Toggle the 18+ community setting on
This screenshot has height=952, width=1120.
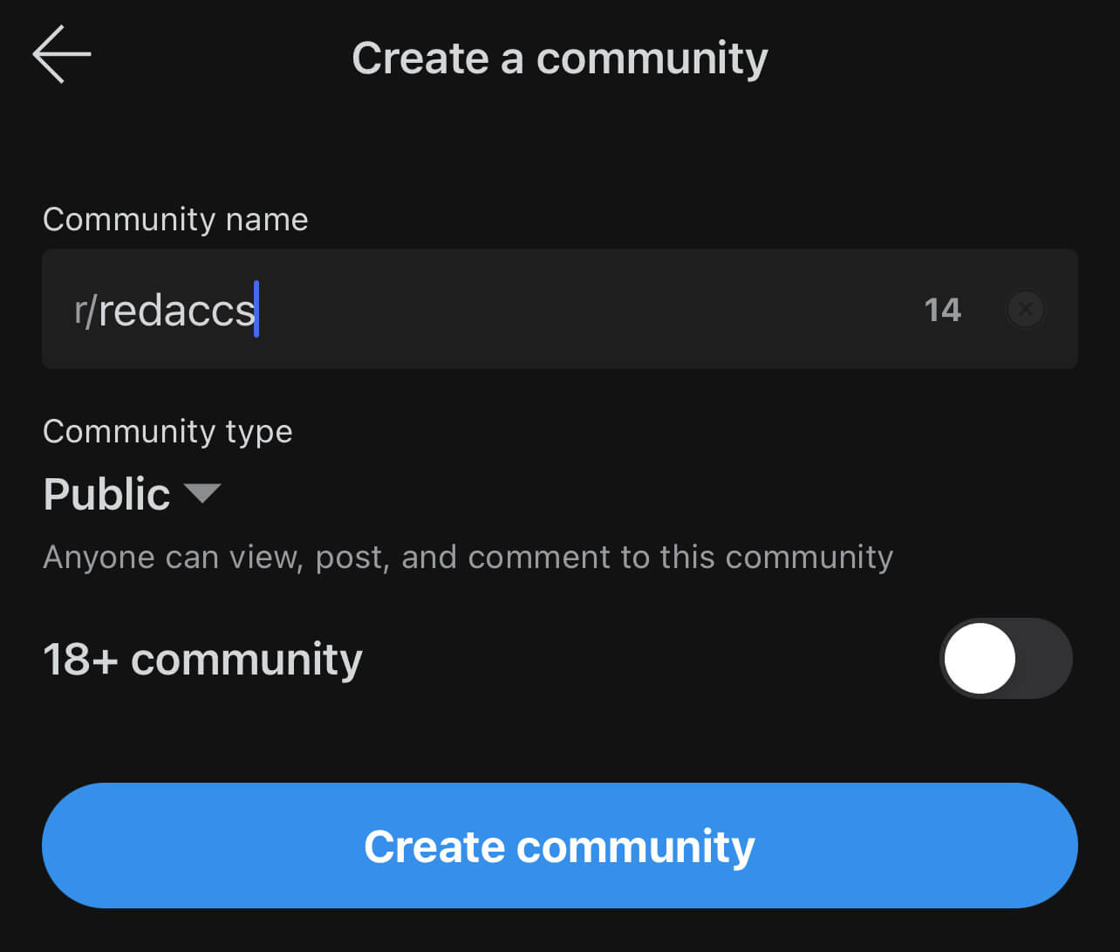tap(1005, 658)
